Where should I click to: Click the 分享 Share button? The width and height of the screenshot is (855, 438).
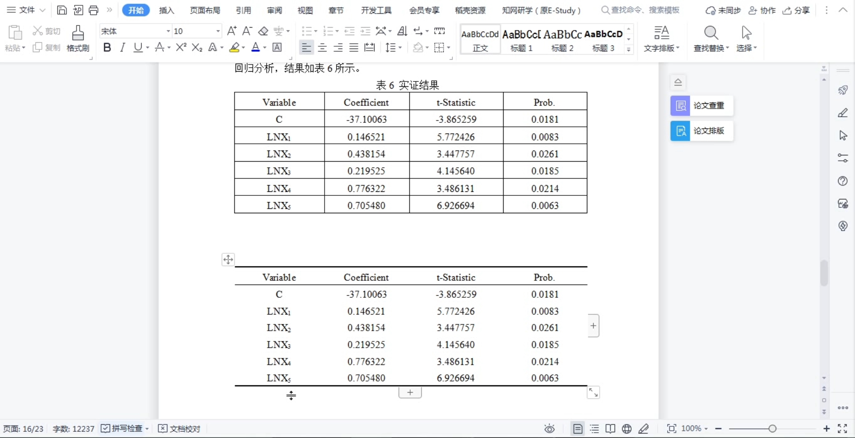click(796, 10)
